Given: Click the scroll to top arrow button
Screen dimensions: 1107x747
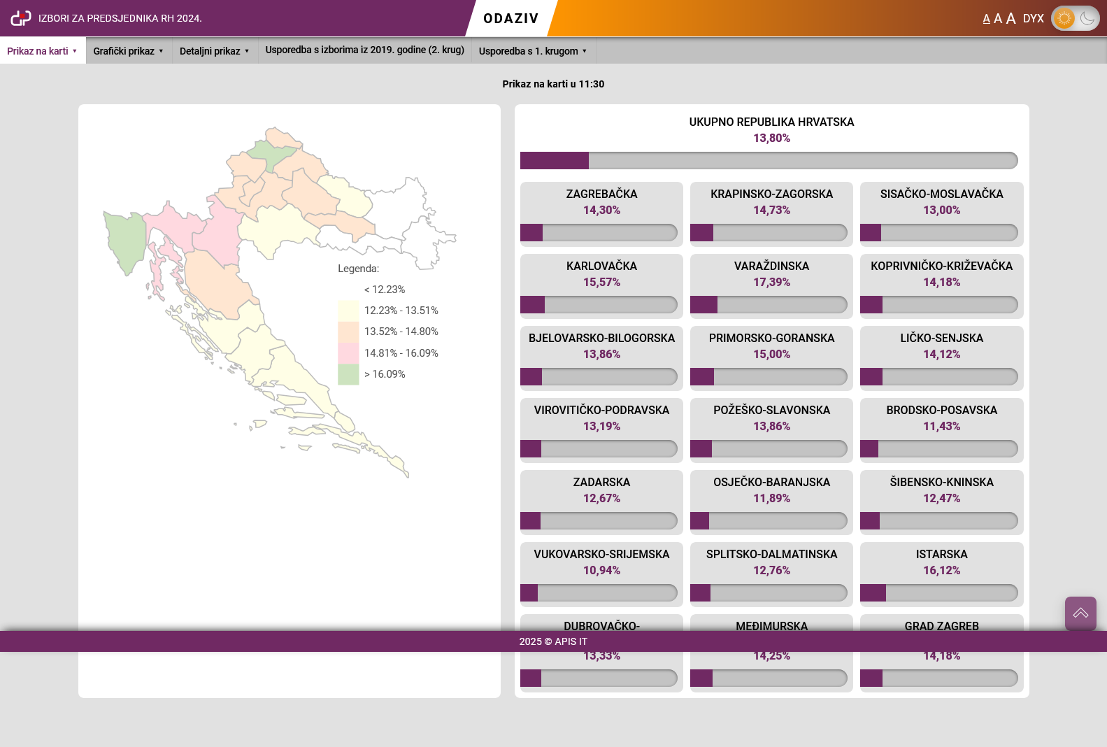Looking at the screenshot, I should tap(1080, 613).
